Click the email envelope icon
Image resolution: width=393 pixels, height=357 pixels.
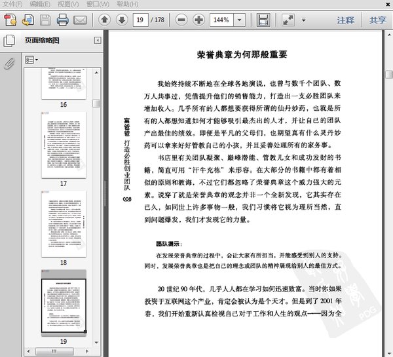pyautogui.click(x=80, y=20)
